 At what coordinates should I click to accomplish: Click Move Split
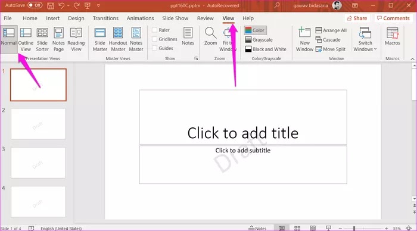pyautogui.click(x=330, y=49)
